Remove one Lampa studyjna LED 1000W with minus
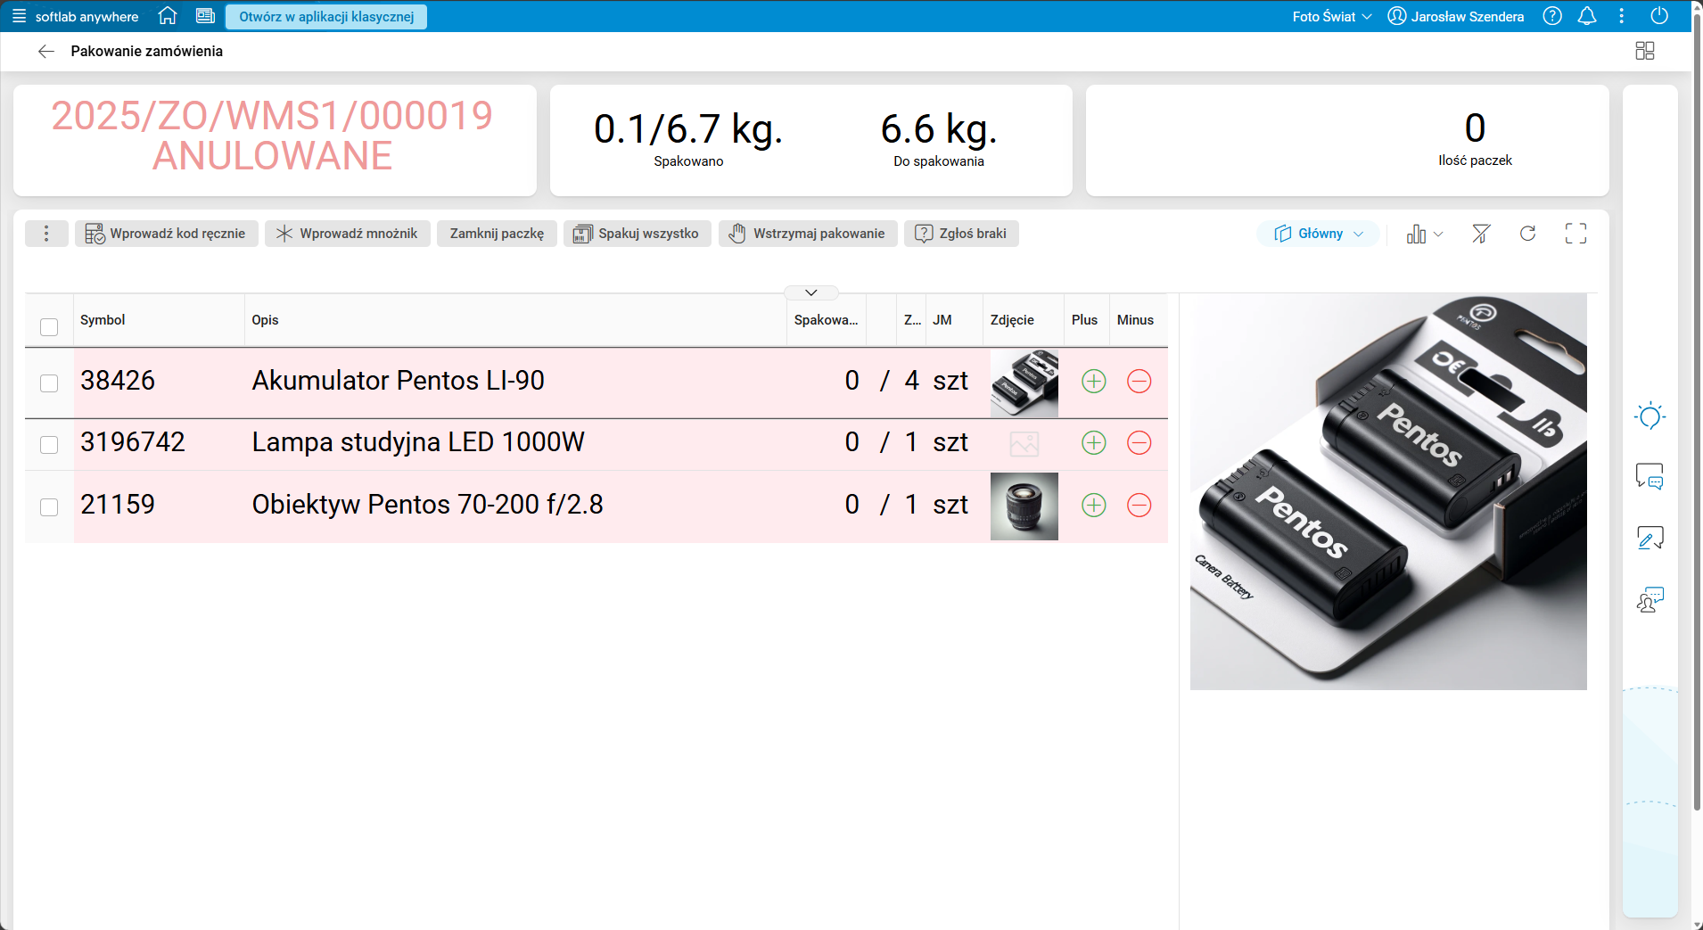This screenshot has width=1703, height=930. pyautogui.click(x=1139, y=443)
